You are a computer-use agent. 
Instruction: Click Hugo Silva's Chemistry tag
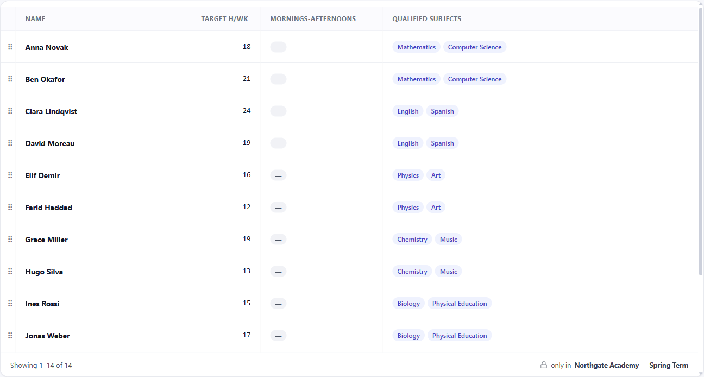click(412, 272)
